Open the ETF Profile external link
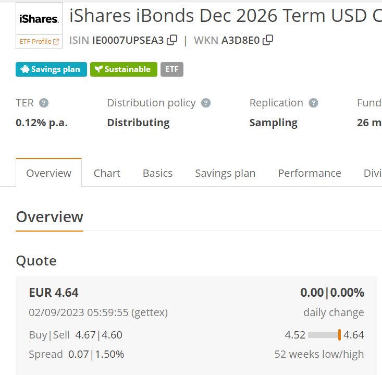 coord(39,42)
